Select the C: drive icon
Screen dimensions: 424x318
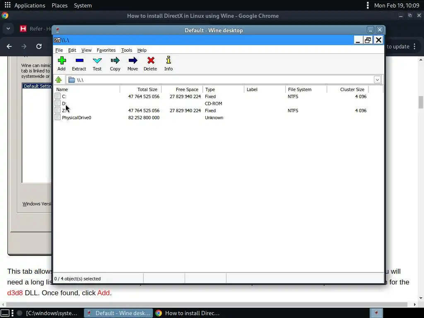pyautogui.click(x=57, y=96)
